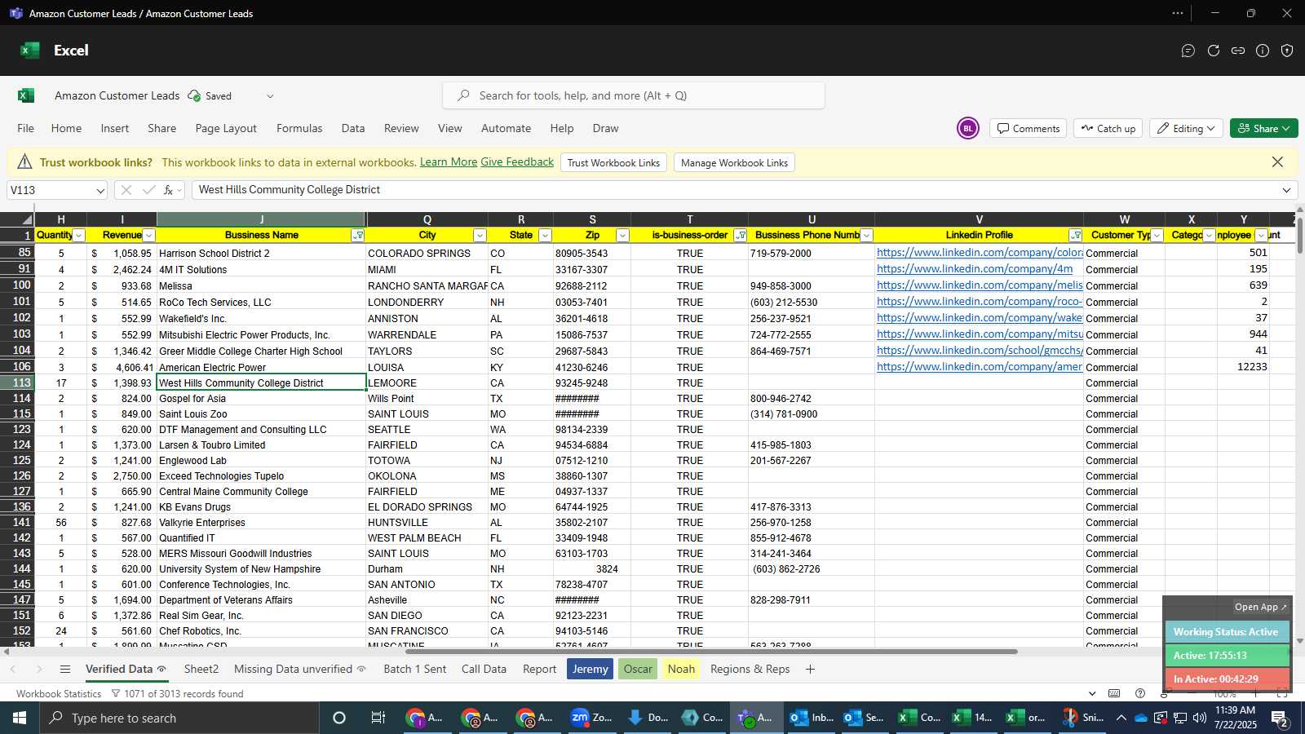Click the OneDrive cloud icon in tray
Screen dimensions: 1305x734
pos(1141,718)
